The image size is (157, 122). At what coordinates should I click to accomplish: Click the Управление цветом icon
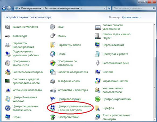pos(98,81)
